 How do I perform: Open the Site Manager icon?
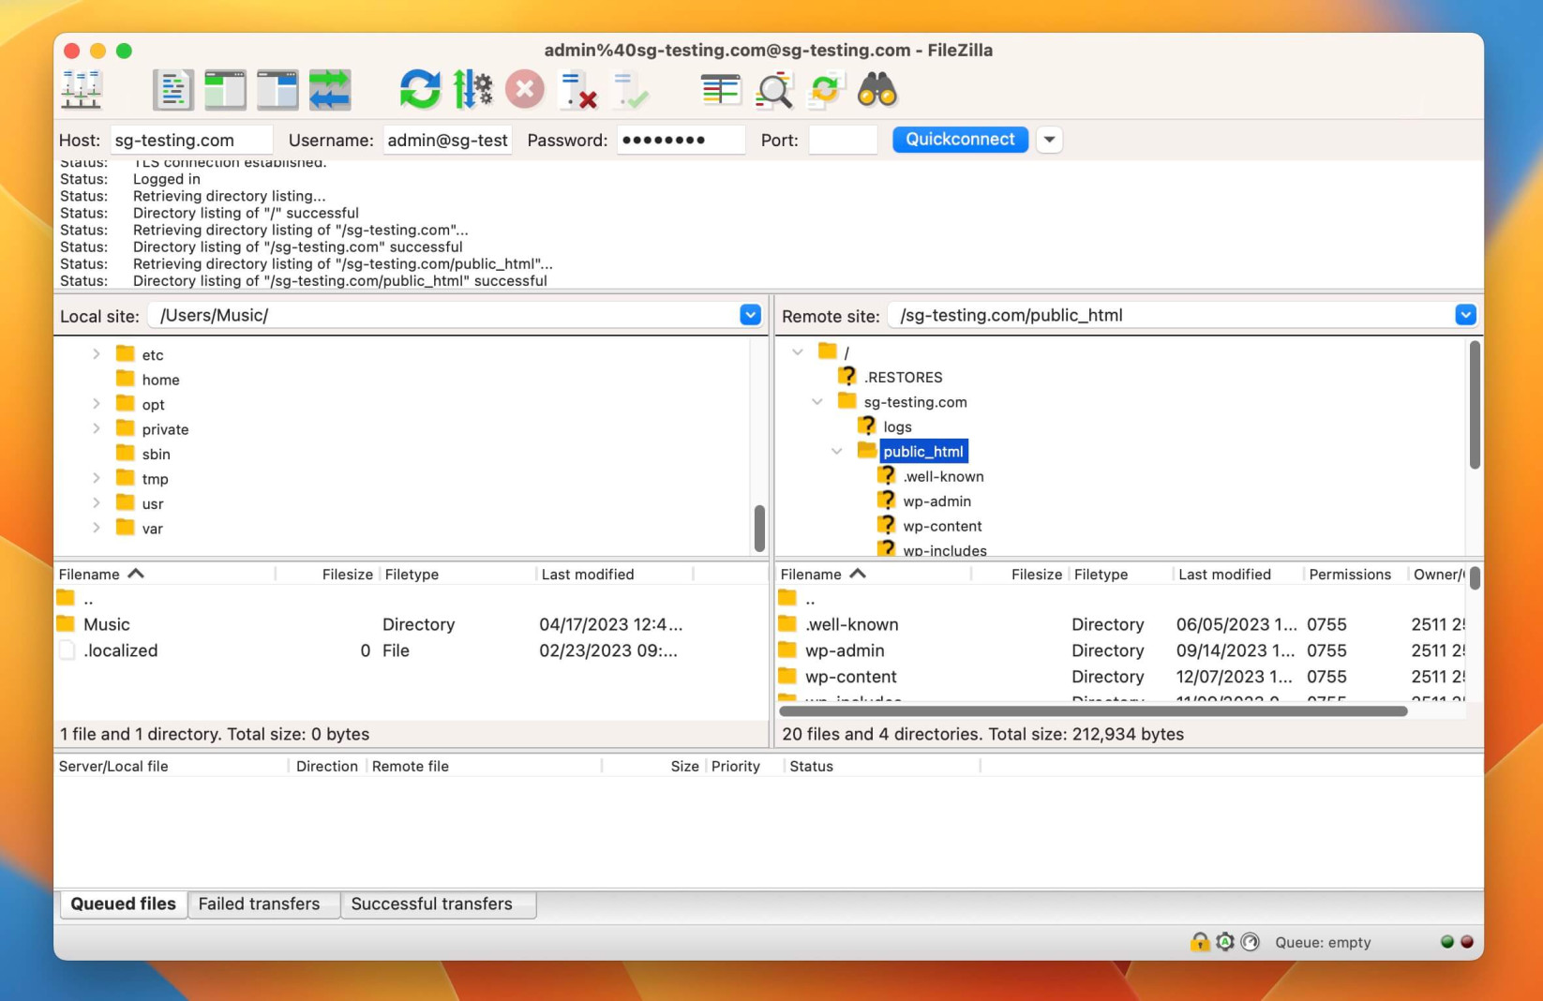click(x=82, y=90)
